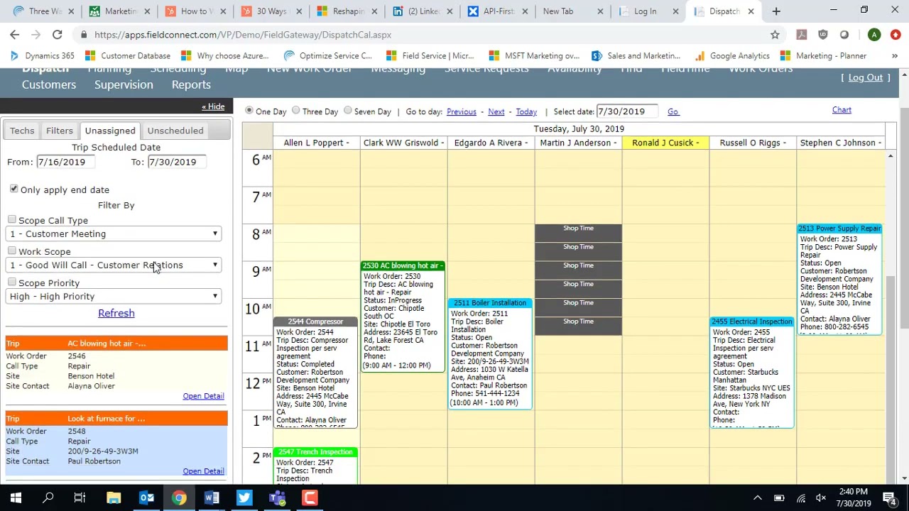
Task: Open the Customer Meeting call type dropdown
Action: (x=114, y=233)
